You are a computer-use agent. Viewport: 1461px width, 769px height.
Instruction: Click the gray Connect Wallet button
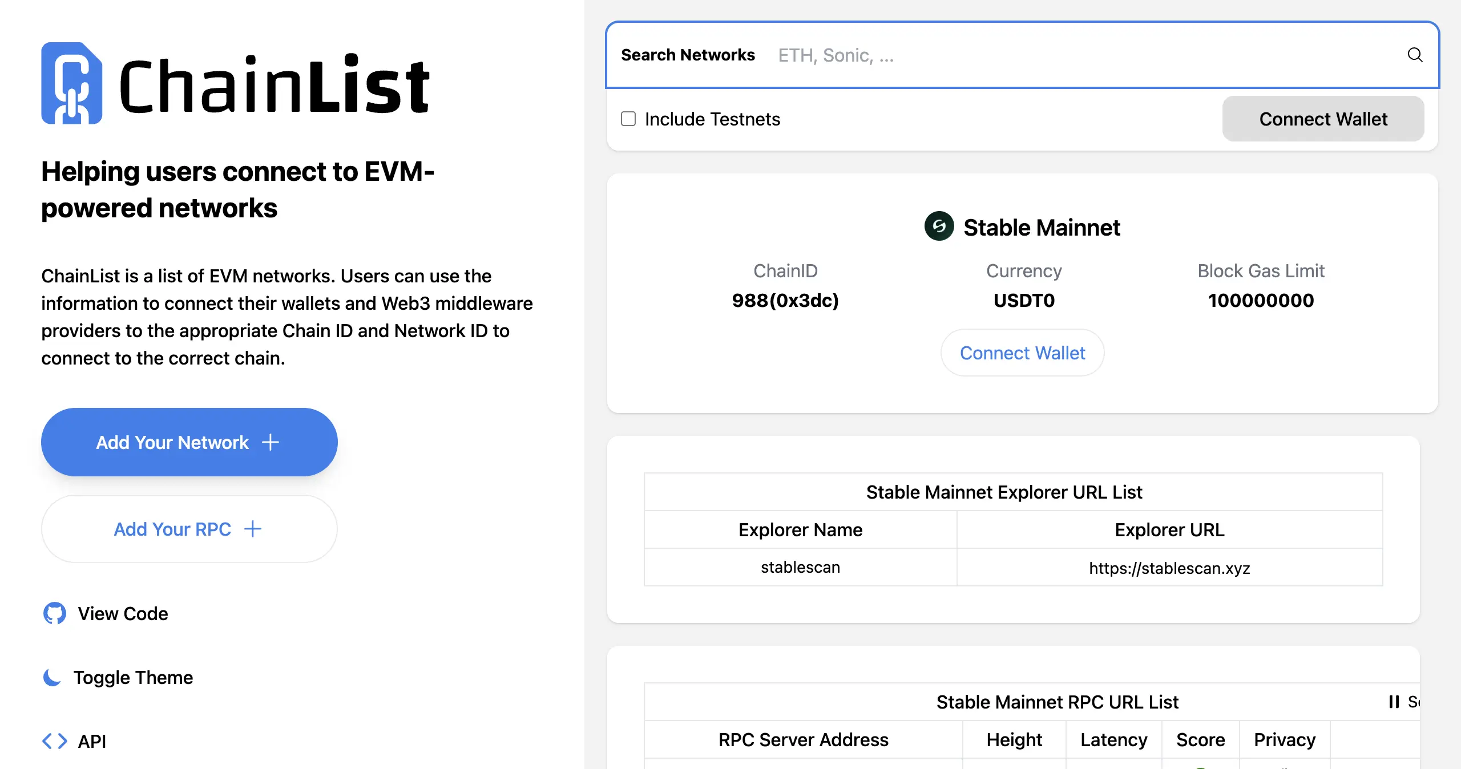tap(1323, 119)
